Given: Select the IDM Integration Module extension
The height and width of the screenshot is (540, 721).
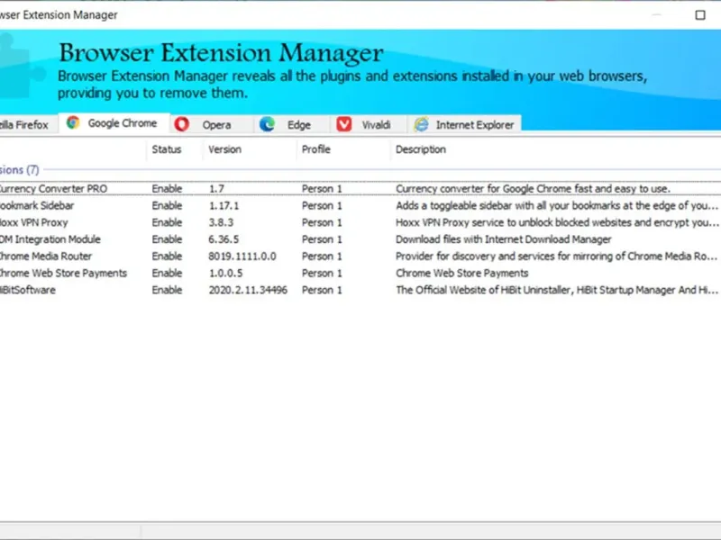Looking at the screenshot, I should click(50, 239).
